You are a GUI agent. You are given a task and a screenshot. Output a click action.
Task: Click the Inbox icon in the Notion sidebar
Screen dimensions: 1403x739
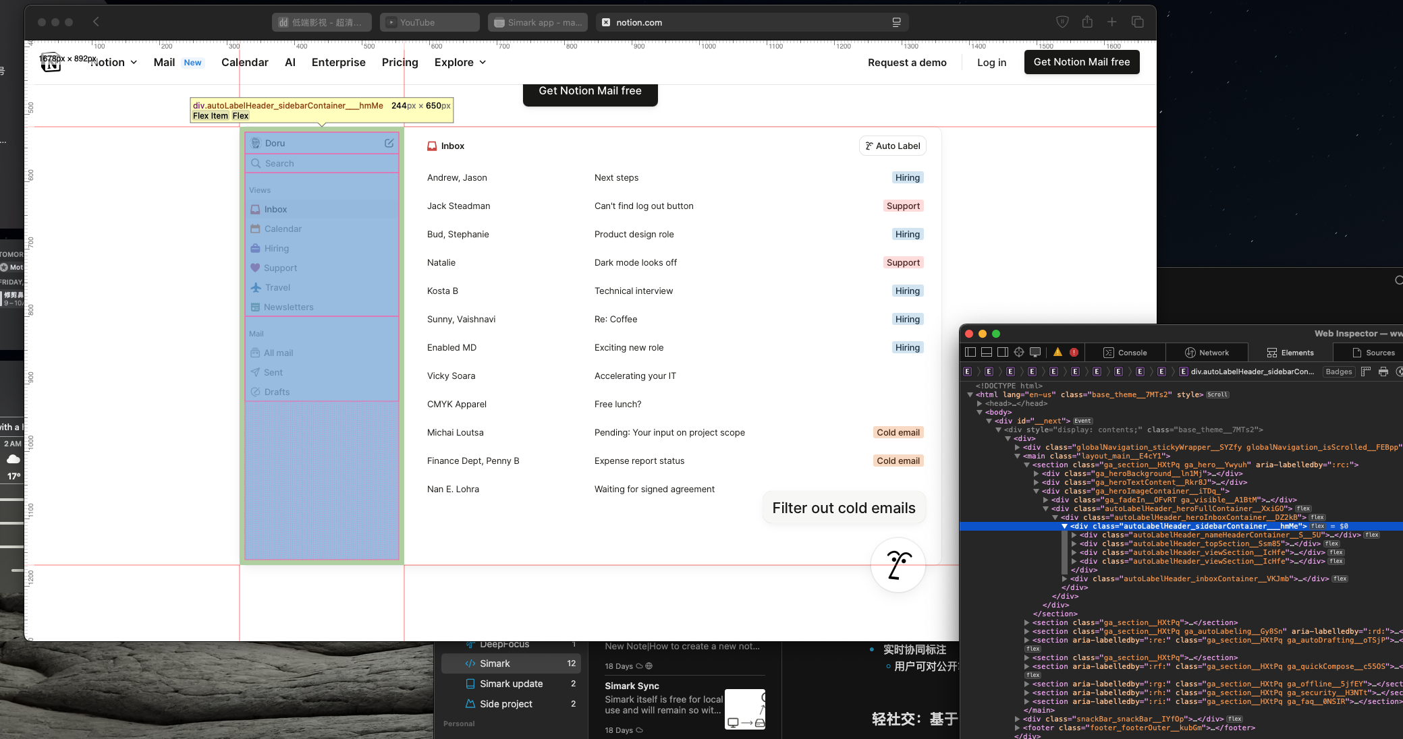(255, 209)
